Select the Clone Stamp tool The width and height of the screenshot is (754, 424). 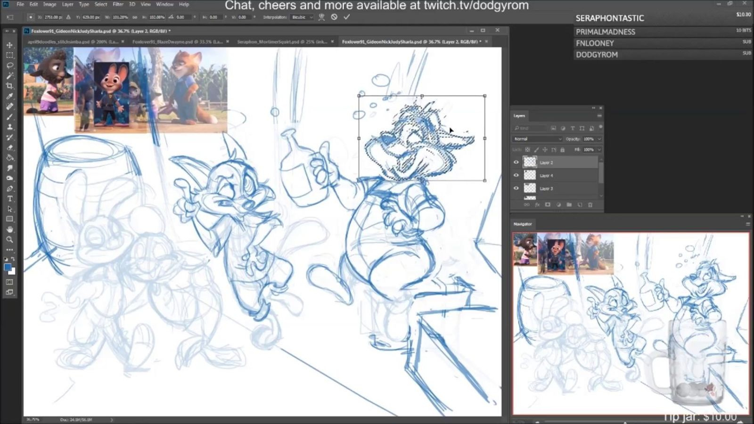9,127
